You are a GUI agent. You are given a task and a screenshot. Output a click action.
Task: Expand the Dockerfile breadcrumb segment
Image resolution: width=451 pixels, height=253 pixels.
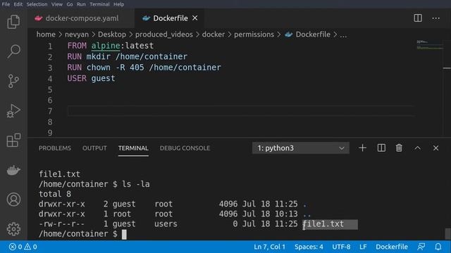pyautogui.click(x=308, y=34)
